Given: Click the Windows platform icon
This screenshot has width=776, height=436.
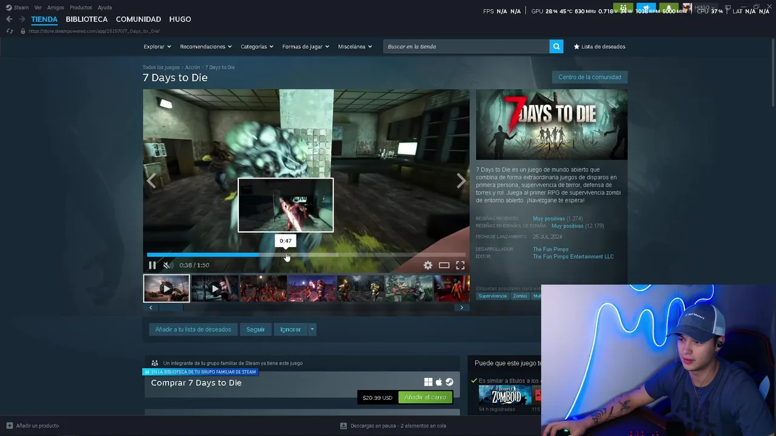Looking at the screenshot, I should tap(428, 382).
